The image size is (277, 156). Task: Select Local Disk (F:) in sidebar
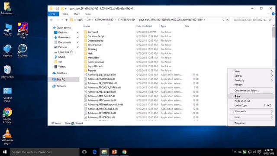tap(65, 52)
